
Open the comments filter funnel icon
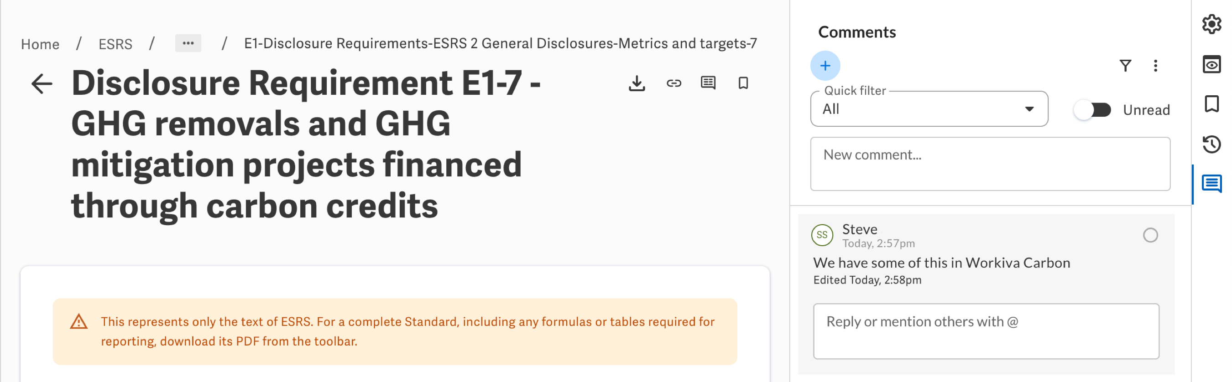[1126, 66]
